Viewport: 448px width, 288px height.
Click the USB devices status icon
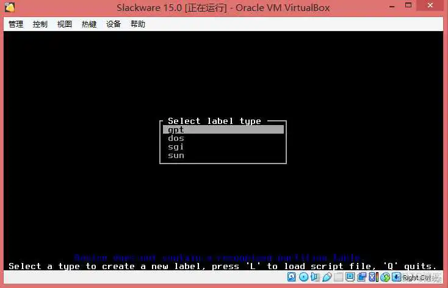[x=327, y=276]
